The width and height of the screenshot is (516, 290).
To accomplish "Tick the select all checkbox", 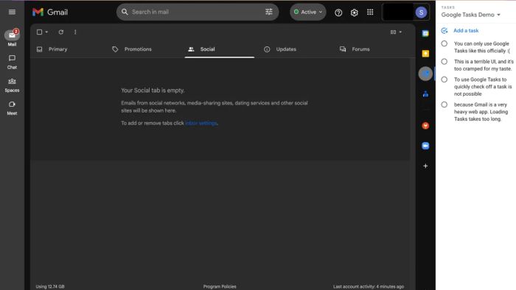I will pyautogui.click(x=40, y=32).
